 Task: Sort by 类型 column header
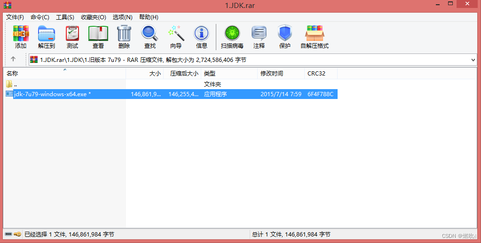(x=229, y=74)
